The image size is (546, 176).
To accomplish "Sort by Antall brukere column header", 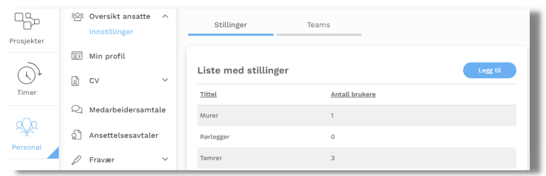I will [x=353, y=94].
